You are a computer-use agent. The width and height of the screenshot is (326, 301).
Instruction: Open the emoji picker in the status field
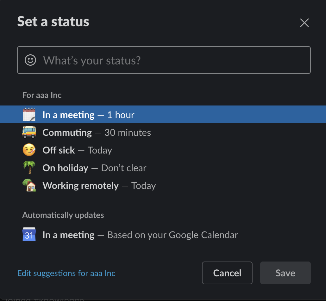click(30, 60)
